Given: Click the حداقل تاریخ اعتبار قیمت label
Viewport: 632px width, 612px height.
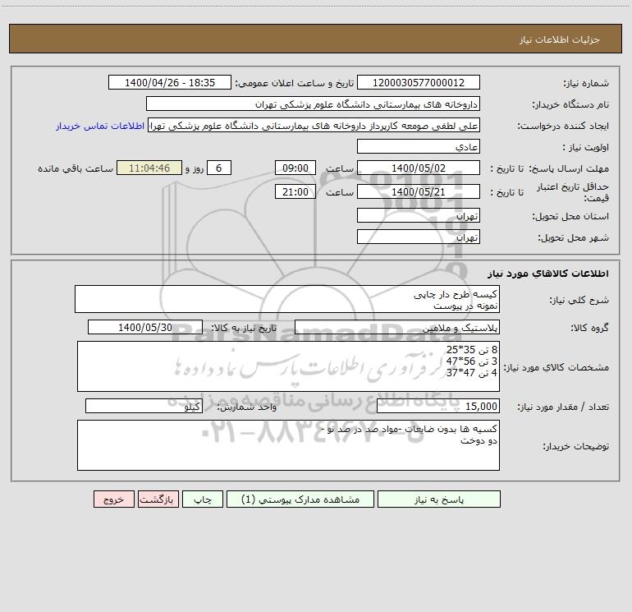Looking at the screenshot, I should tap(573, 192).
